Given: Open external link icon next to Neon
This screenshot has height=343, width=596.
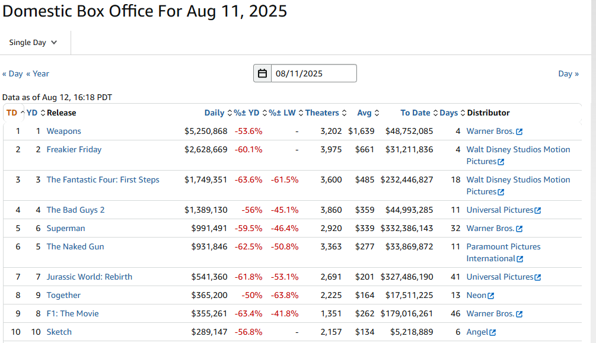Looking at the screenshot, I should 490,296.
